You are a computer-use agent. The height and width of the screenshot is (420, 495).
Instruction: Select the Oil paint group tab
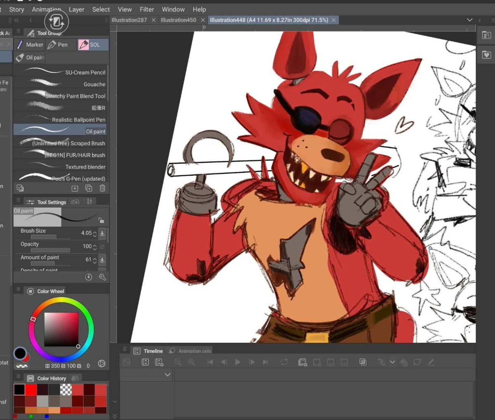[x=29, y=58]
